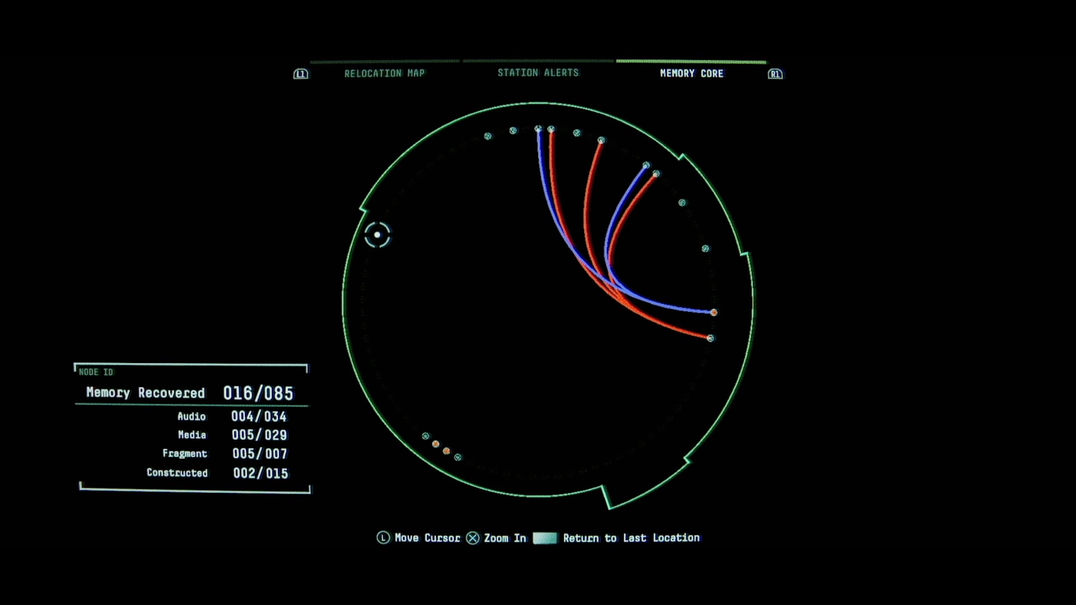Click the circular crosshair cursor reticle
The width and height of the screenshot is (1076, 605).
point(377,235)
